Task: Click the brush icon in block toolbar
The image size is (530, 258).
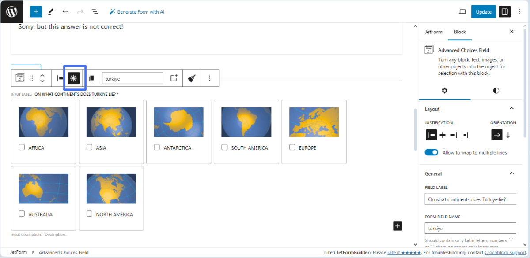Action: (x=192, y=78)
